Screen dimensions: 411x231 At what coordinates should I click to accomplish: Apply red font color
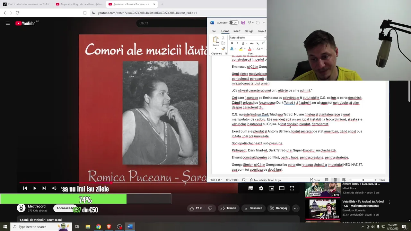(x=249, y=49)
